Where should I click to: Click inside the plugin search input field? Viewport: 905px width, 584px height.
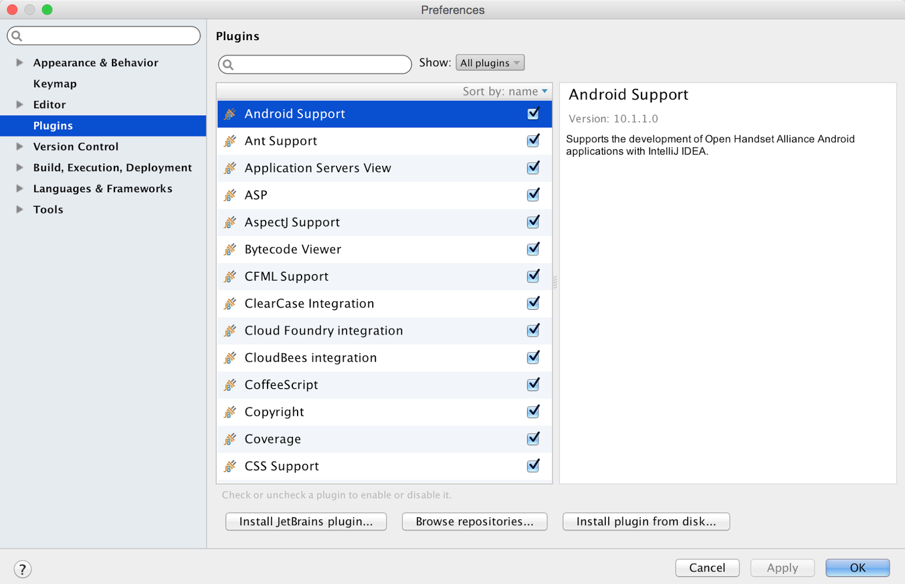(317, 64)
